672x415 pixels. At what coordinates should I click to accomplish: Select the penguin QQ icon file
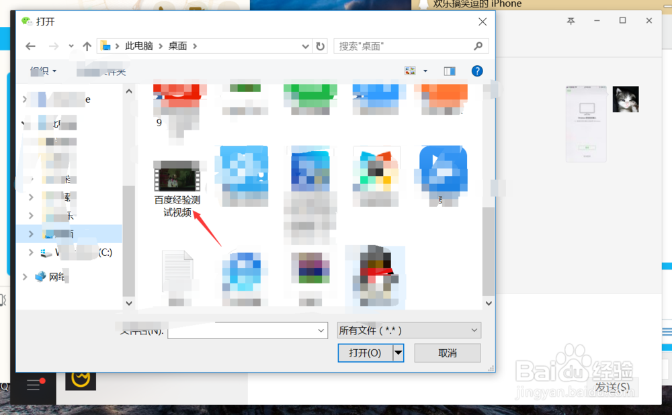376,275
